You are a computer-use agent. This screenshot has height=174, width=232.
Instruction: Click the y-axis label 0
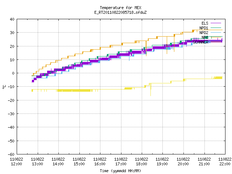[13, 73]
